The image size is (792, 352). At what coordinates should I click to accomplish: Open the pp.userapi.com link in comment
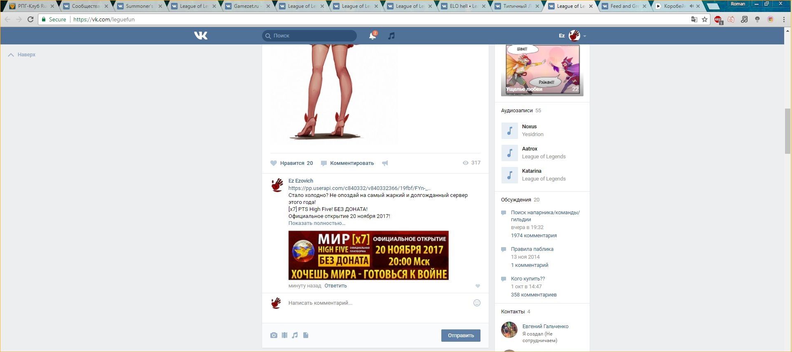coord(359,188)
